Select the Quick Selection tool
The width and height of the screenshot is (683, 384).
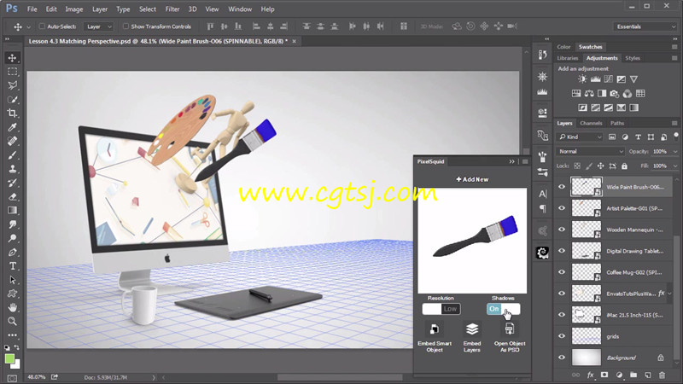click(x=12, y=99)
